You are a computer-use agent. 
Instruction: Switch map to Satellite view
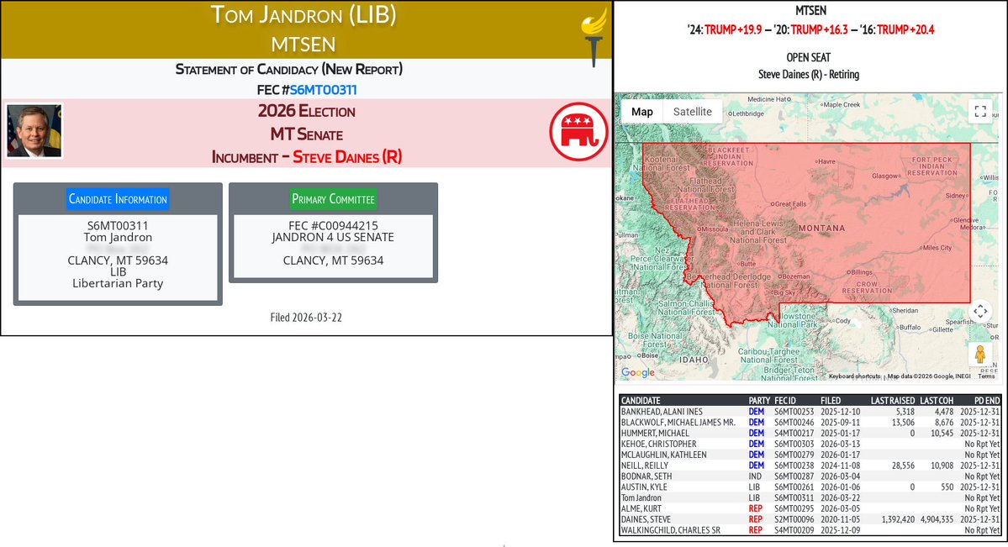pos(693,111)
